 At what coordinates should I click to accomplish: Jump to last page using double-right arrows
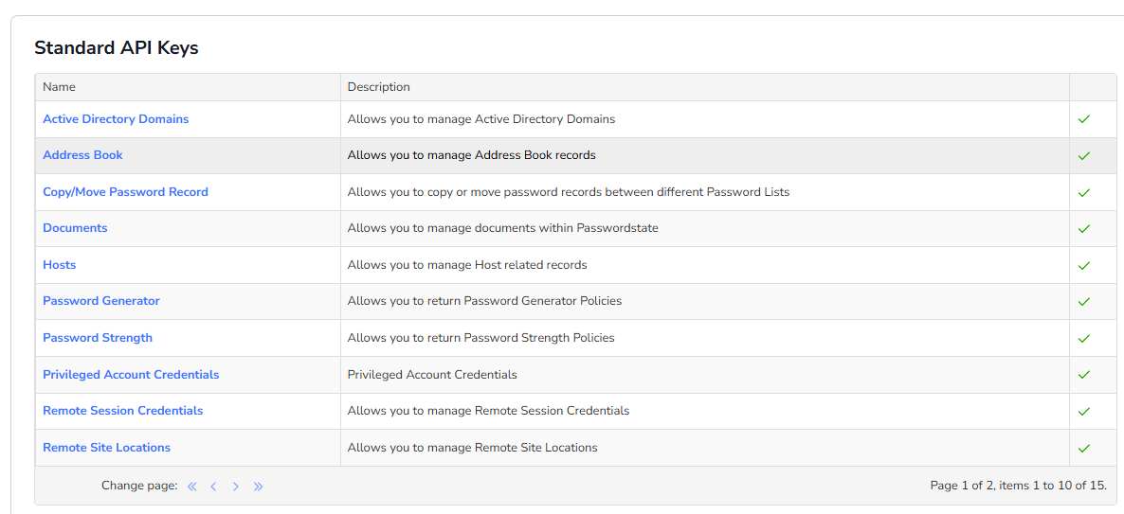(258, 487)
